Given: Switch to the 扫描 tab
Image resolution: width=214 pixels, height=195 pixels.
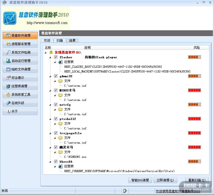Looking at the screenshot, I should click(x=60, y=41).
